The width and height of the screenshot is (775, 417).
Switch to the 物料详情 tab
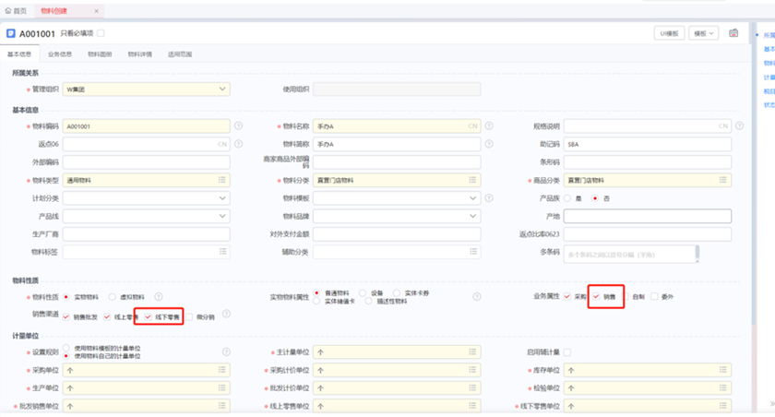click(x=139, y=54)
